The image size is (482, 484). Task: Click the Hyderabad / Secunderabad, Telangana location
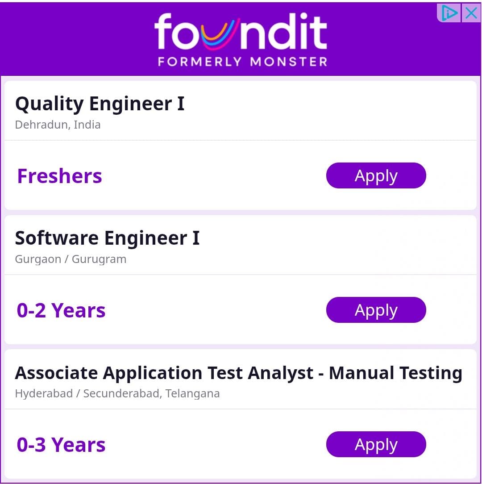117,393
